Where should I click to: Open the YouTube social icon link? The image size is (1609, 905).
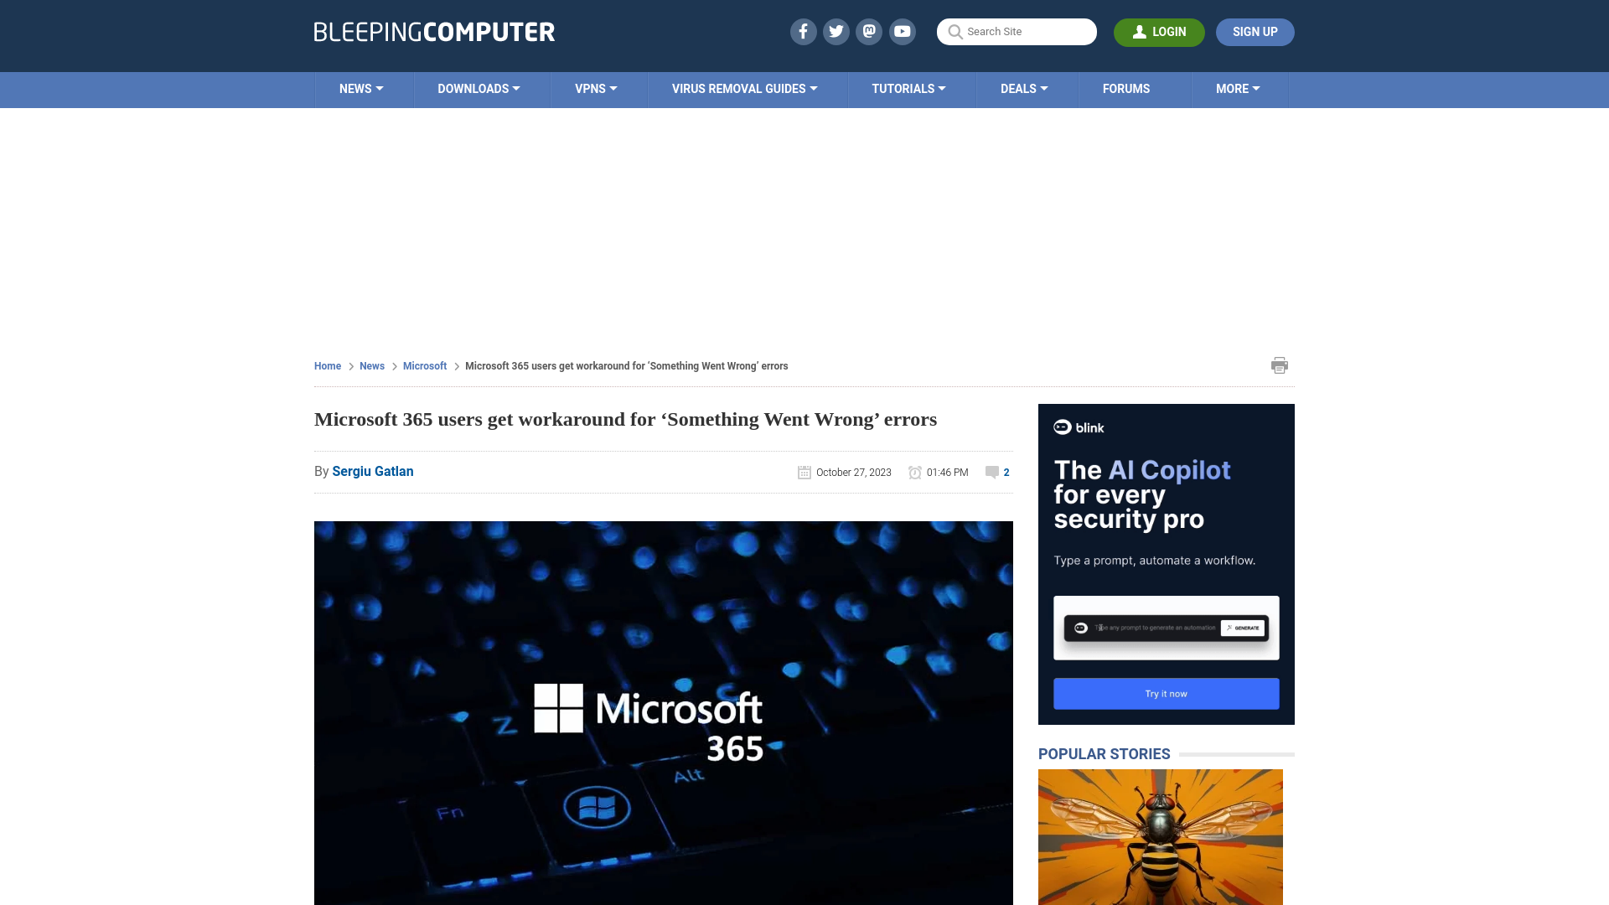click(903, 31)
